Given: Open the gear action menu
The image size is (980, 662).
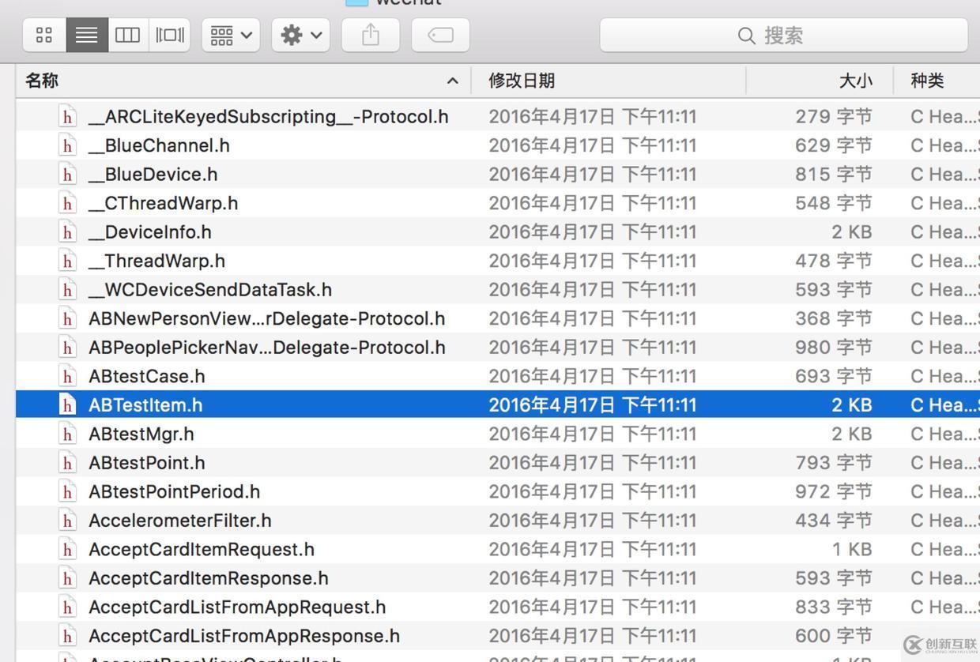Looking at the screenshot, I should tap(301, 35).
